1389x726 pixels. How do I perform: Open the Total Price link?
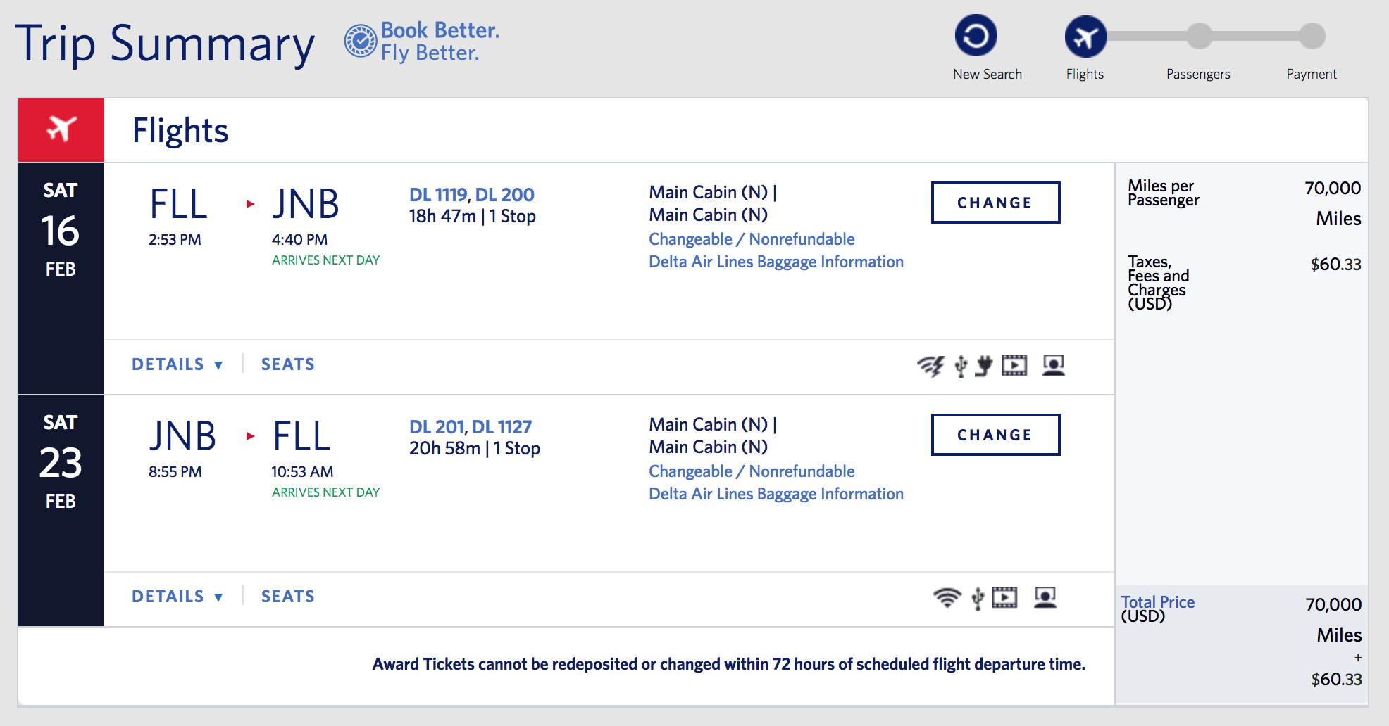pyautogui.click(x=1157, y=602)
